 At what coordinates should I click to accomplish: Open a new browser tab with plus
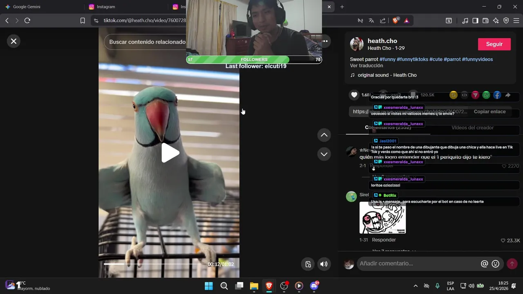pyautogui.click(x=342, y=7)
